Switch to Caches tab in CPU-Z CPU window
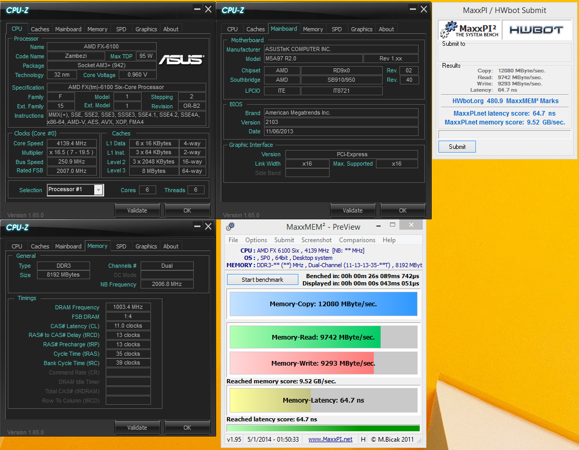Viewport: 579px width, 450px height. point(40,29)
